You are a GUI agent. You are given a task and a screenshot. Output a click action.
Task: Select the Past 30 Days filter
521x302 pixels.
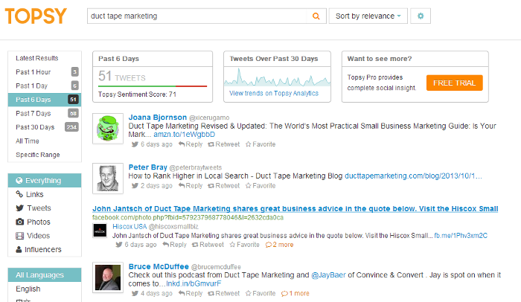click(45, 127)
